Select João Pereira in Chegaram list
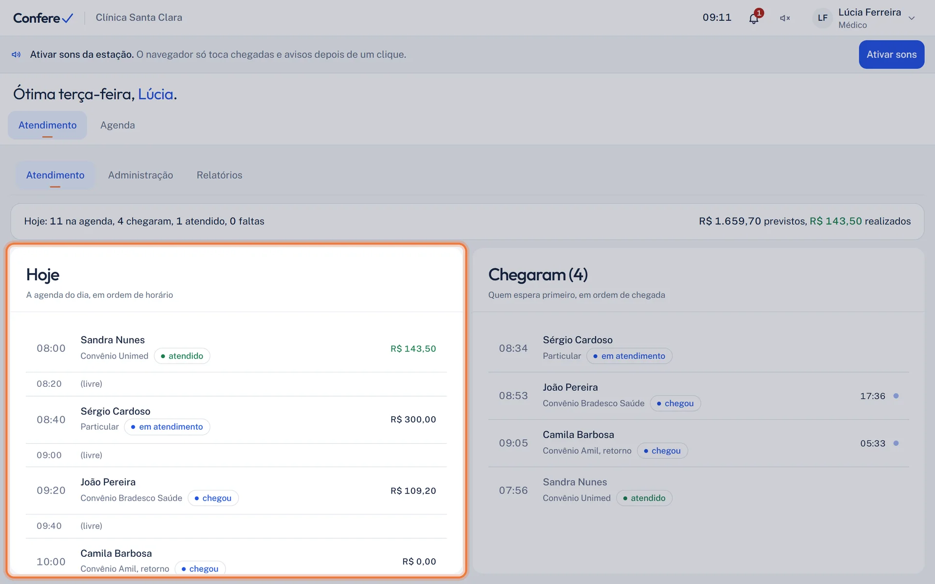 [698, 396]
